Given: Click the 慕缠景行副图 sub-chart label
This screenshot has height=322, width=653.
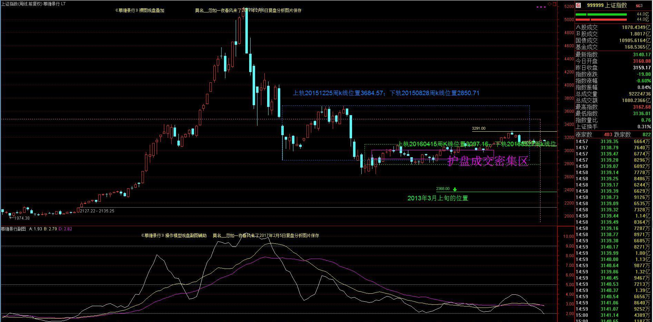Looking at the screenshot, I should pyautogui.click(x=13, y=229).
